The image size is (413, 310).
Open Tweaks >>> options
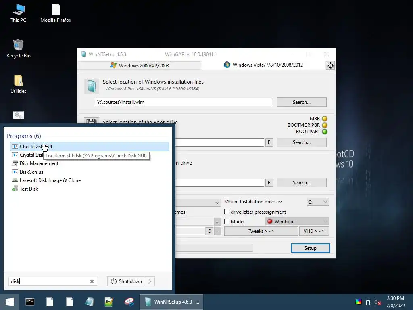(x=261, y=231)
